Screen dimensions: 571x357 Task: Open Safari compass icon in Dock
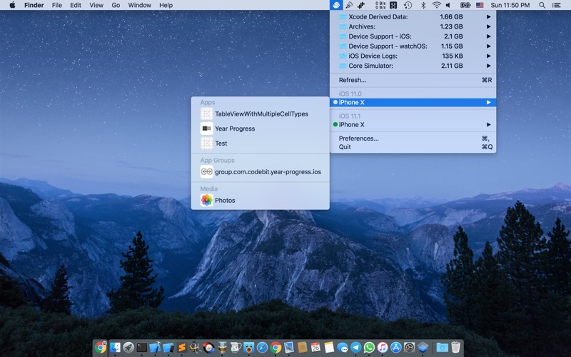262,347
